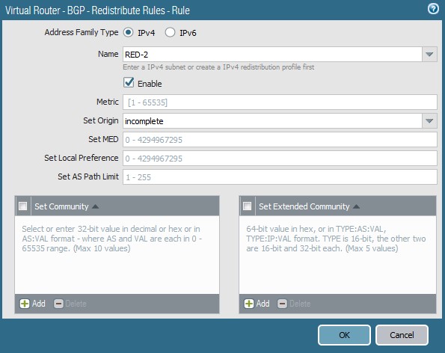445x353 pixels.
Task: Click into the Set MED field
Action: tap(280, 140)
